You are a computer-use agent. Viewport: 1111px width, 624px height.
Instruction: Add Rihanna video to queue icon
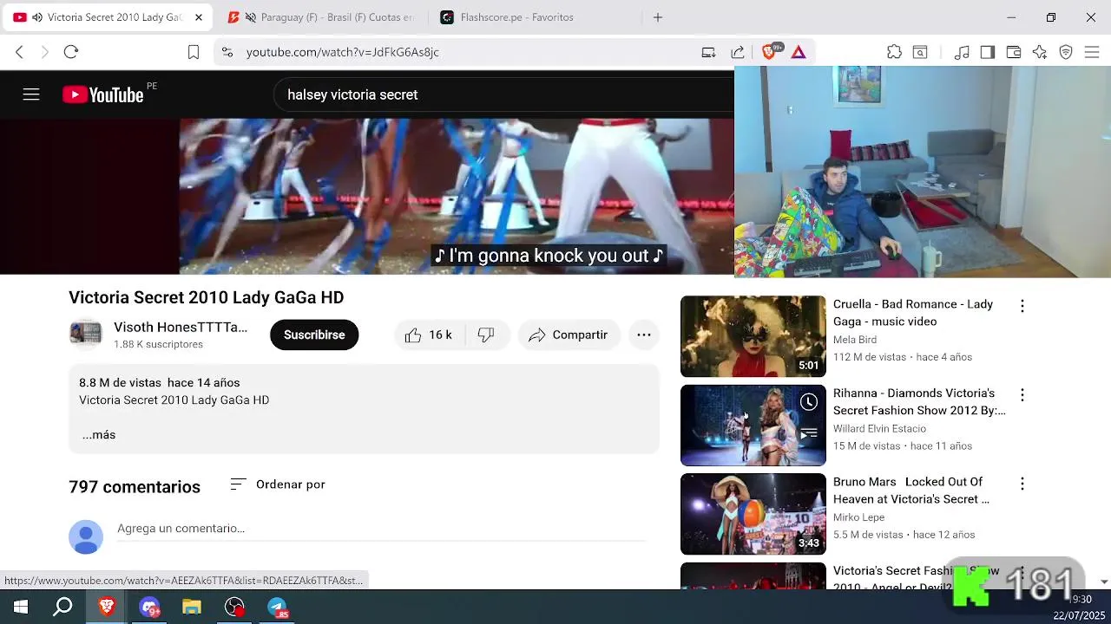[x=809, y=433]
